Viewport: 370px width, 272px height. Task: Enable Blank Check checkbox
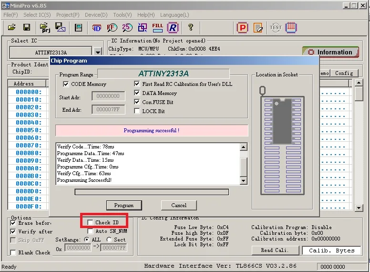13,252
